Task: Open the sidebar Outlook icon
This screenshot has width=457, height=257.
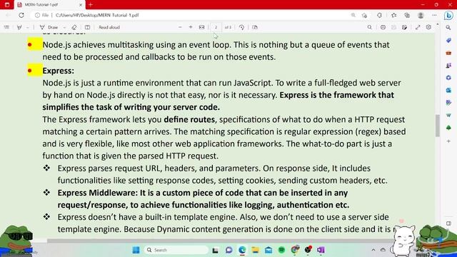Action: pos(448,91)
